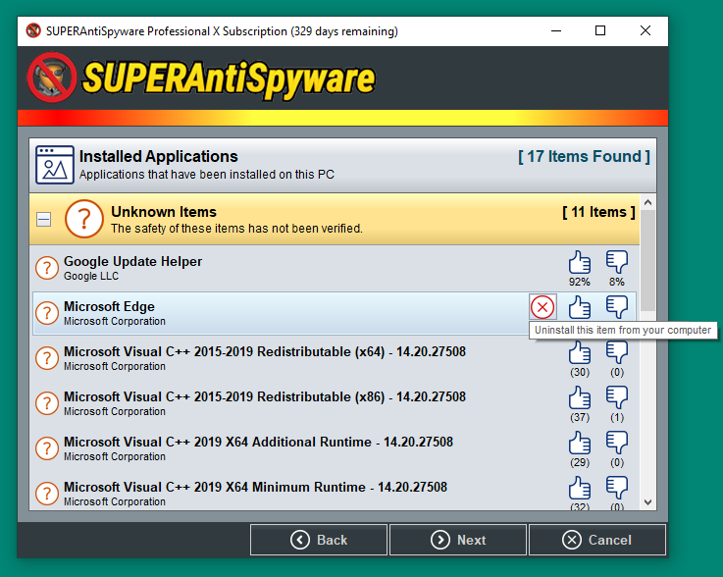This screenshot has height=577, width=723.
Task: Click status icon for Redistributable (x64) row
Action: (47, 358)
